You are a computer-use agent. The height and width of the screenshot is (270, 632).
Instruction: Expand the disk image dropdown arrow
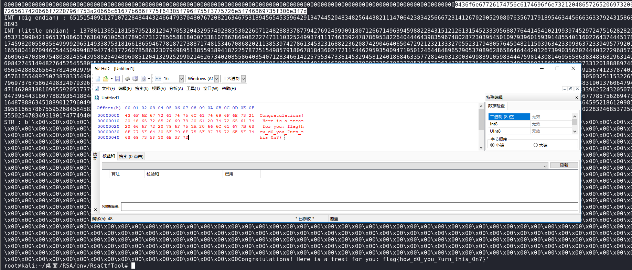(149, 79)
